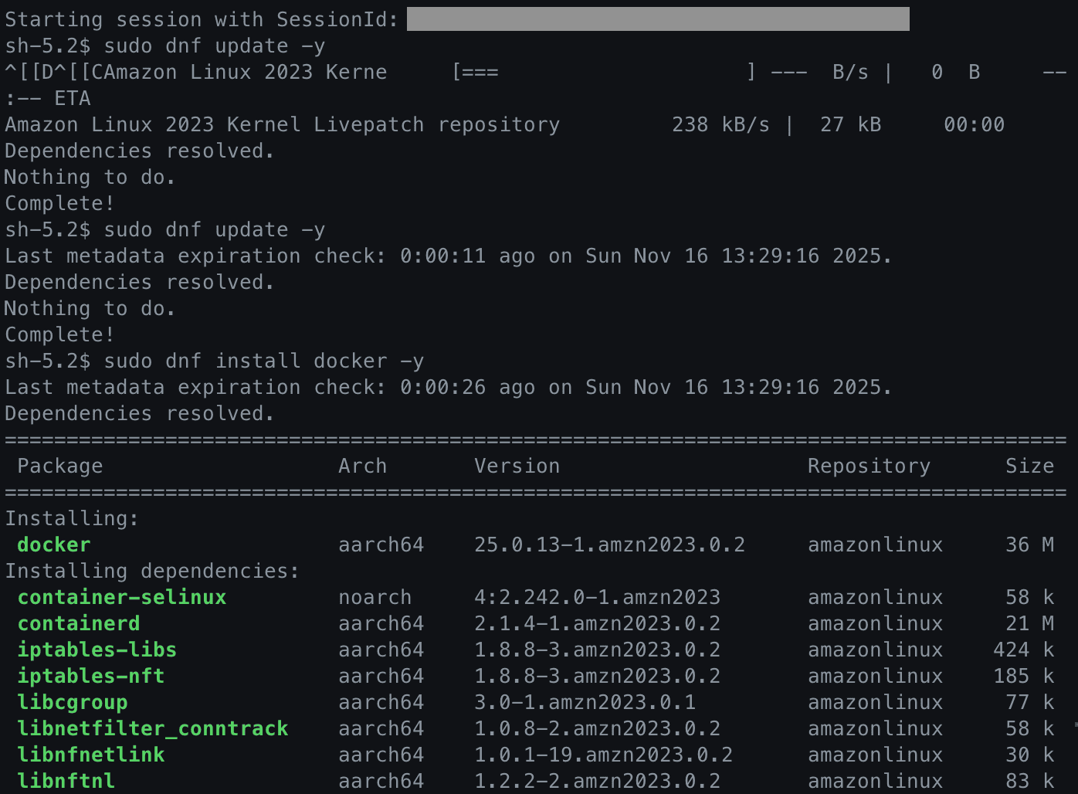
Task: Click the 36 M size value for docker
Action: (1030, 545)
